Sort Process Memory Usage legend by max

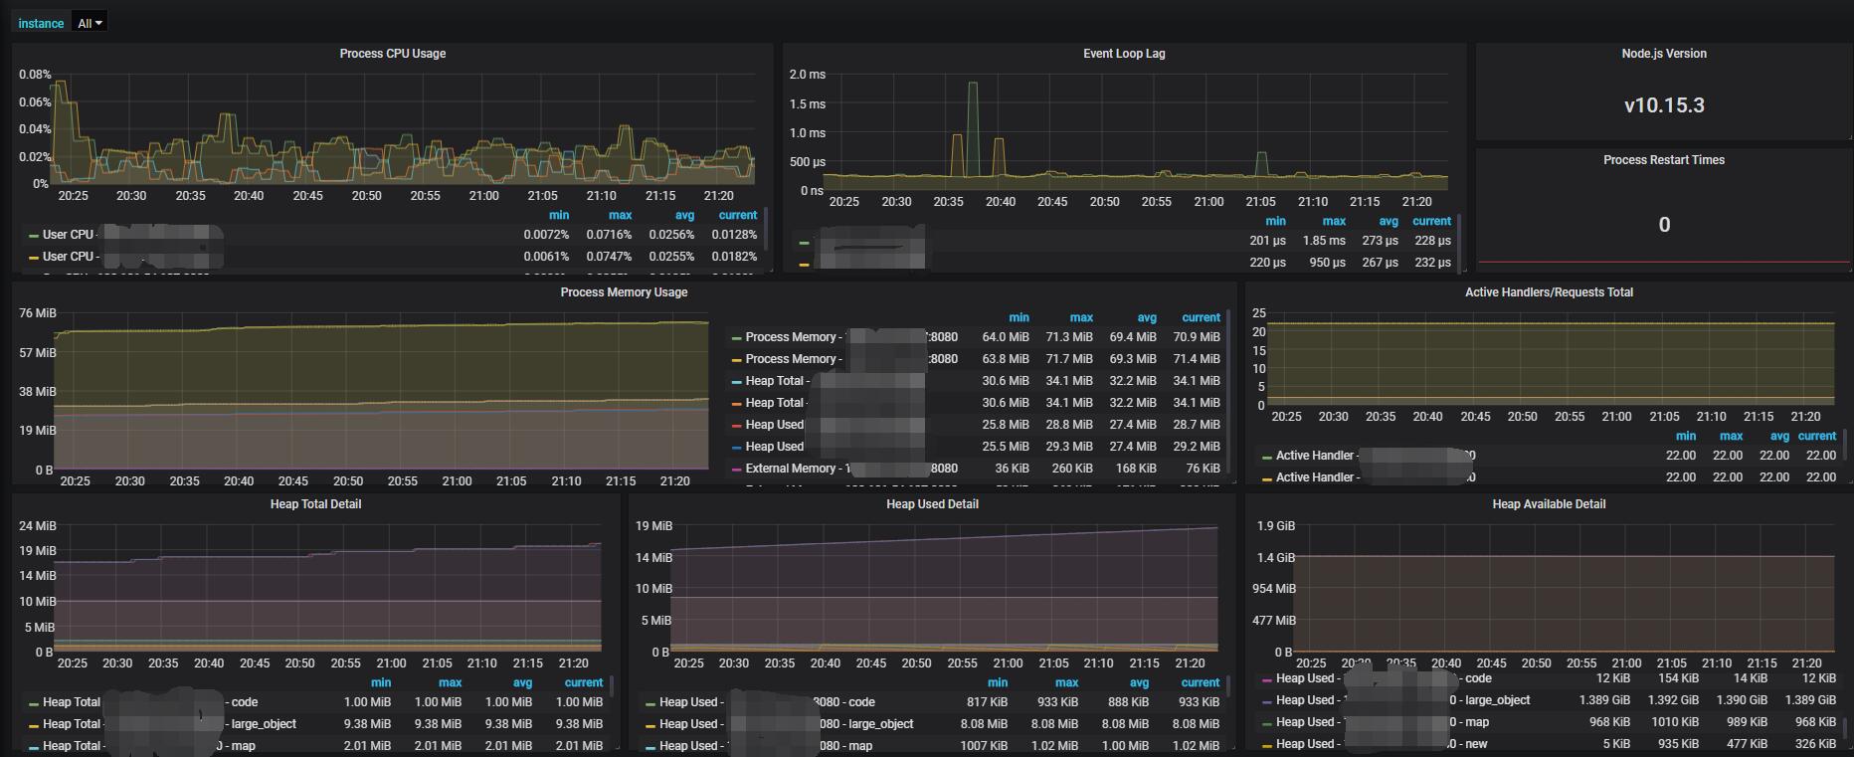(x=1080, y=317)
